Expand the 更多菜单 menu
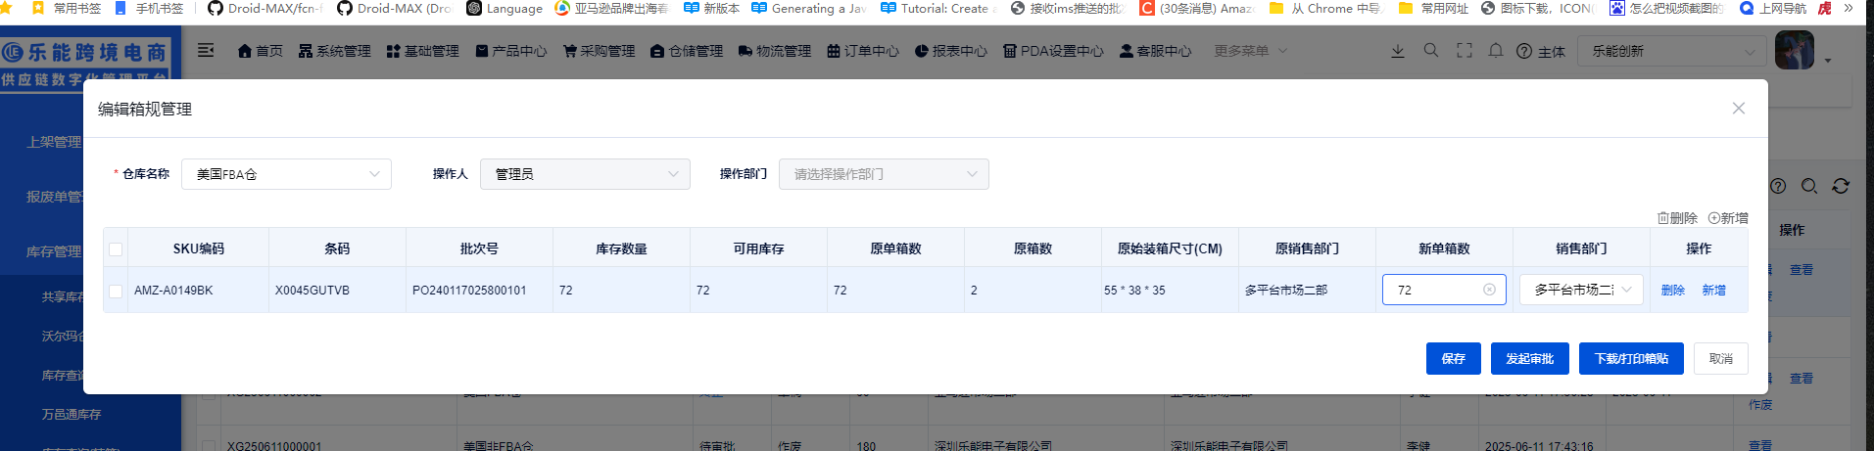1874x451 pixels. point(1251,51)
